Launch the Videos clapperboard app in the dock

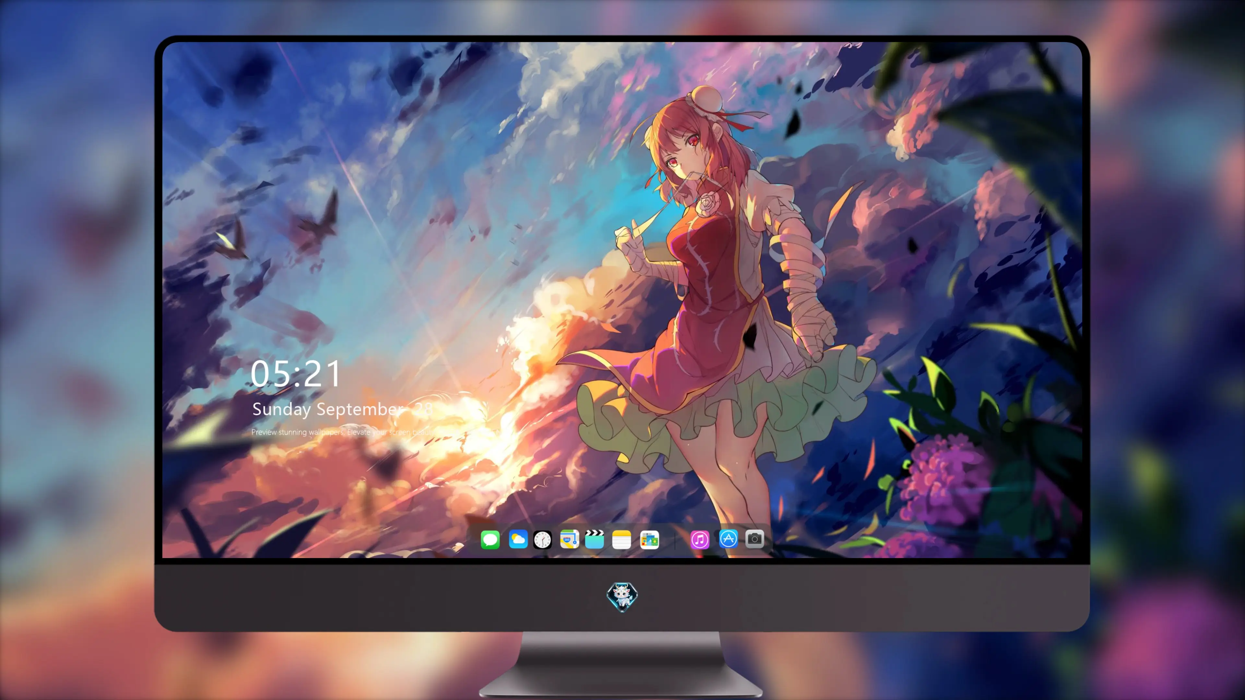(595, 539)
